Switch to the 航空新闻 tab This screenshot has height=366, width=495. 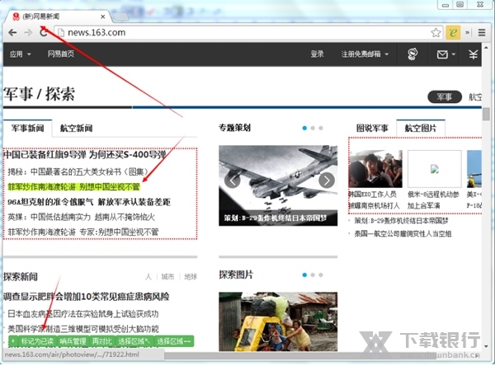point(77,128)
